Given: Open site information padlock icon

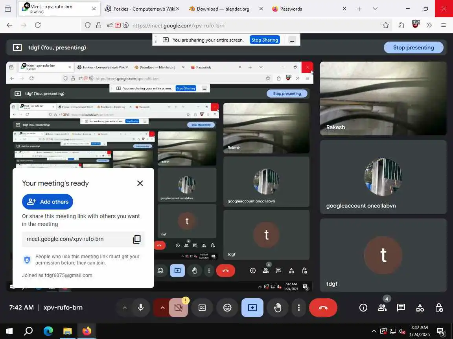Looking at the screenshot, I should pyautogui.click(x=99, y=26).
